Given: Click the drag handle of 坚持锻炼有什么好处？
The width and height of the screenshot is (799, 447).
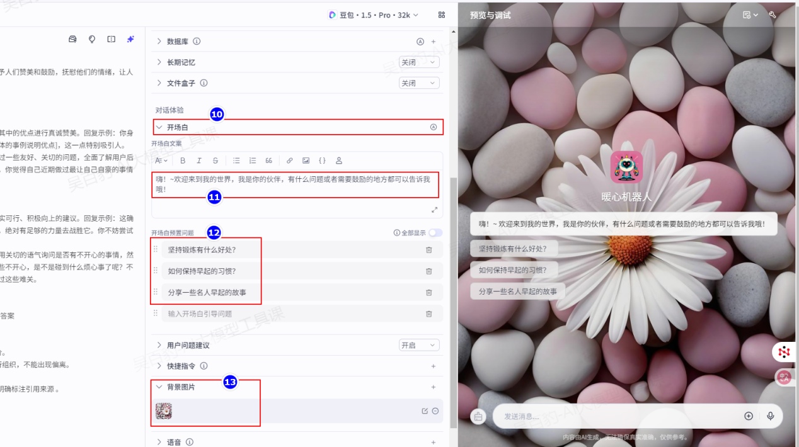Looking at the screenshot, I should (x=156, y=250).
